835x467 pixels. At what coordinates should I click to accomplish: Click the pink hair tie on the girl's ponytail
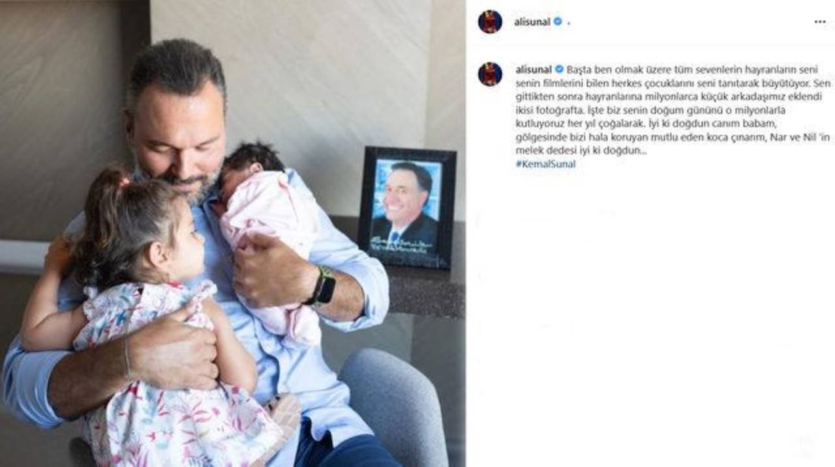coord(124,182)
